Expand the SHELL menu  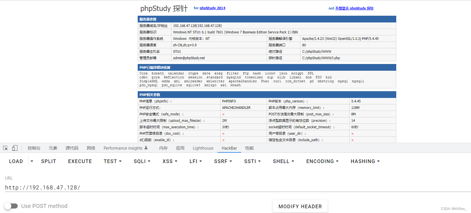pos(283,161)
